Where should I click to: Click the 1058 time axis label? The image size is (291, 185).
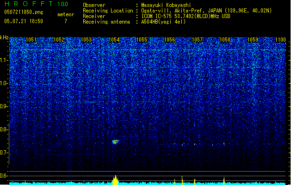[225, 40]
